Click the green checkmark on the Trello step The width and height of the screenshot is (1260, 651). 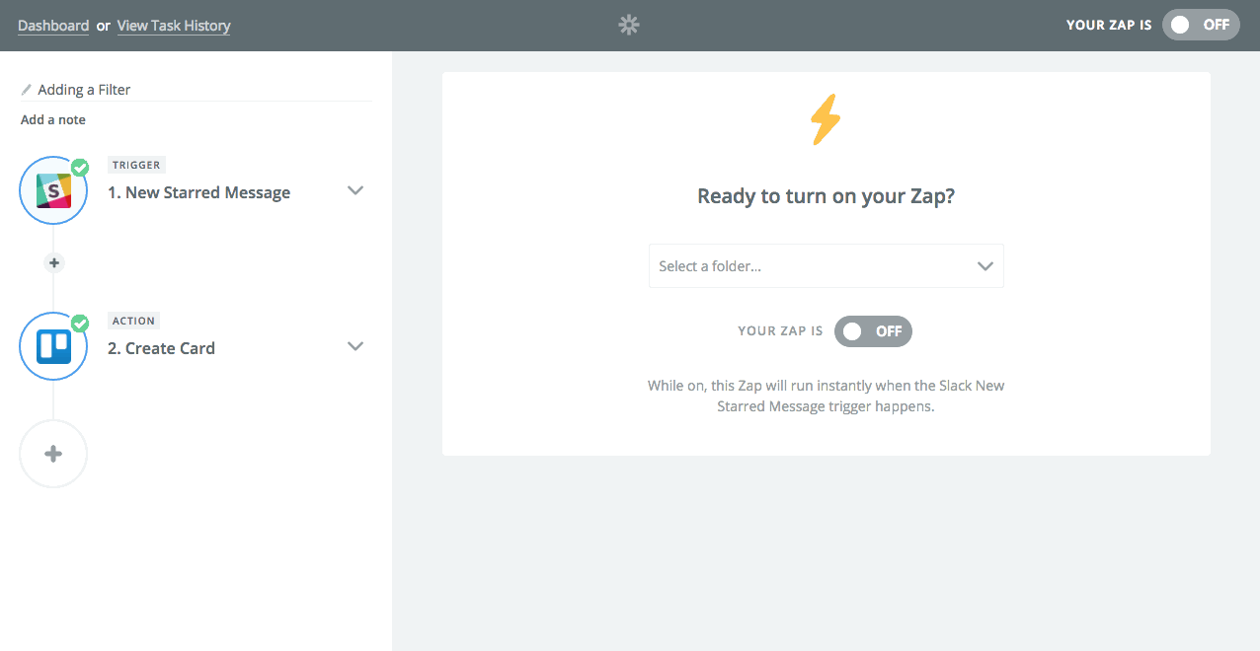tap(80, 324)
